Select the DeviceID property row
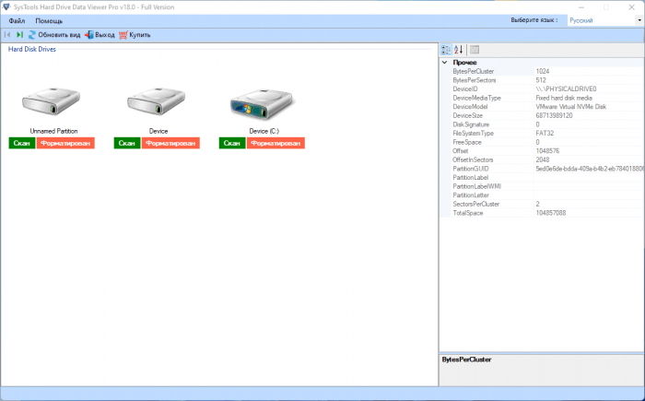The image size is (645, 401). coord(547,88)
